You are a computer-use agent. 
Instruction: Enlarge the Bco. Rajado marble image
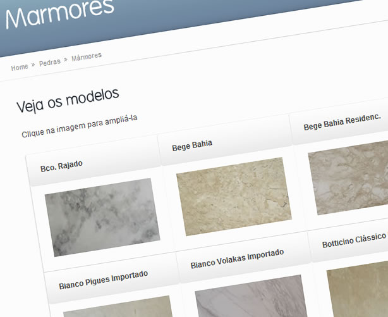tap(102, 217)
